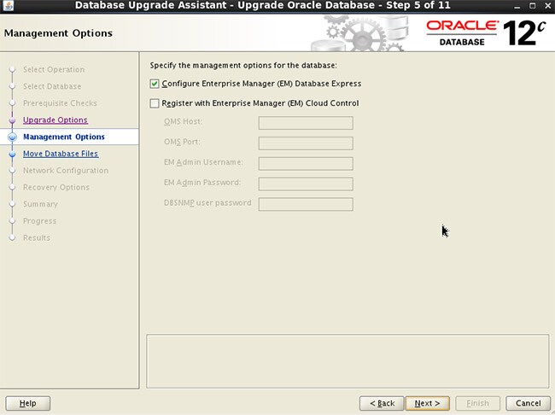Click the Java icon in the title bar

9,6
